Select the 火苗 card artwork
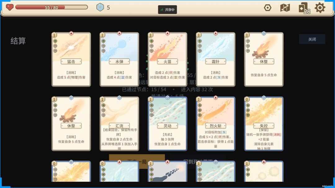Screen dimensions: 335x188 [167, 47]
